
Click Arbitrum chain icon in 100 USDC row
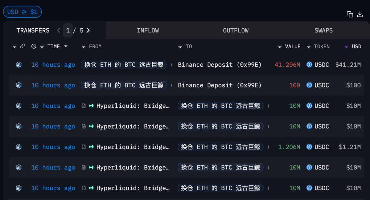click(19, 85)
